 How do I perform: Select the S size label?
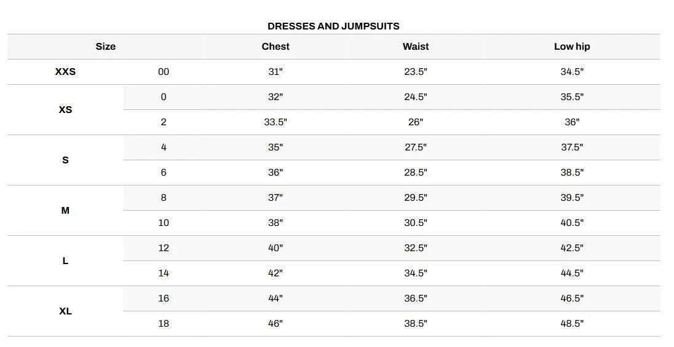coord(65,160)
